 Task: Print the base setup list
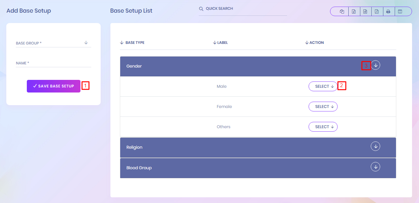pos(388,12)
